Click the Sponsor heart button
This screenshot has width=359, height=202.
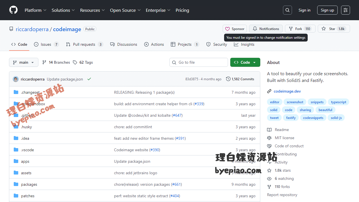pyautogui.click(x=235, y=29)
